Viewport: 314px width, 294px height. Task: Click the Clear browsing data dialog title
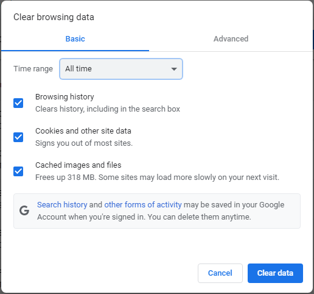[x=54, y=17]
